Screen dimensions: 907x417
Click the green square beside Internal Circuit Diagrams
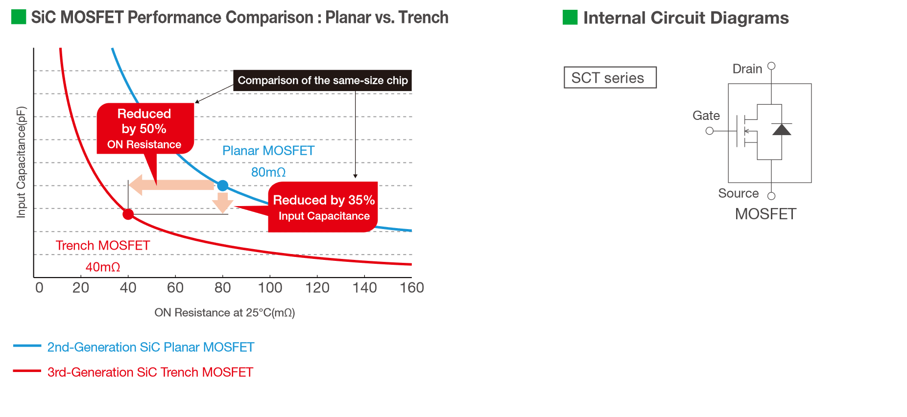(x=570, y=17)
